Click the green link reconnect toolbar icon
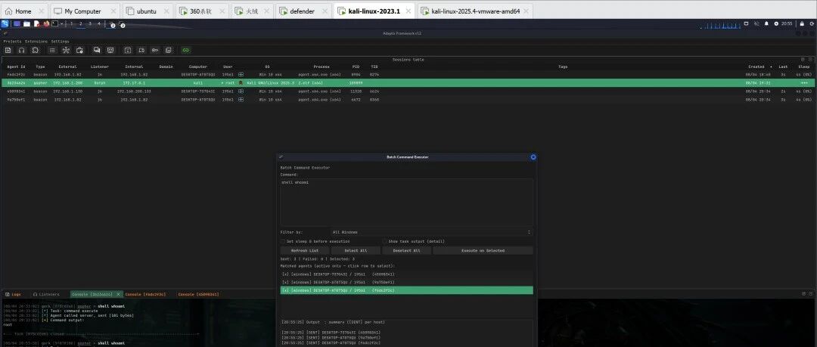 [x=186, y=50]
